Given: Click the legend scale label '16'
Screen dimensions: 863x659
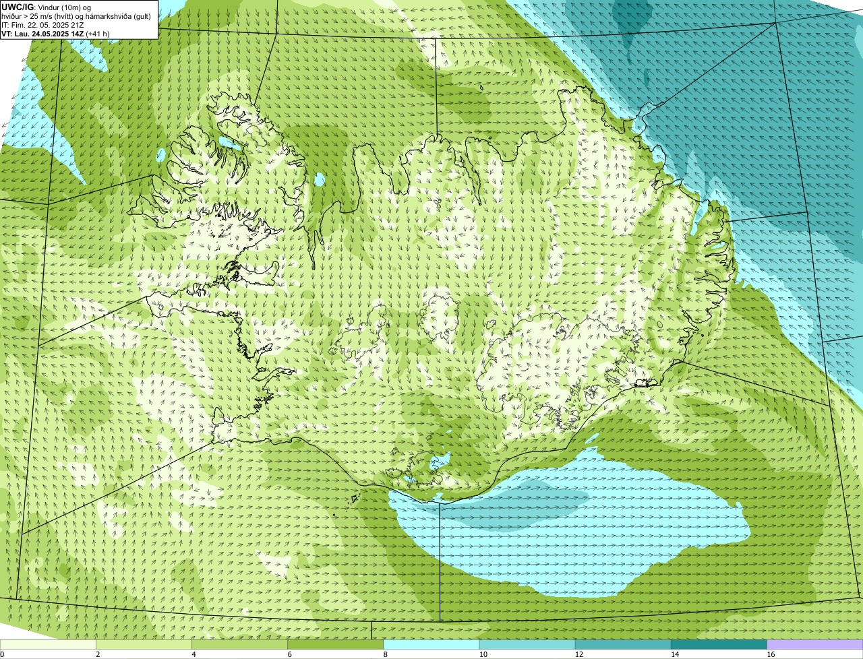Looking at the screenshot, I should 771,654.
